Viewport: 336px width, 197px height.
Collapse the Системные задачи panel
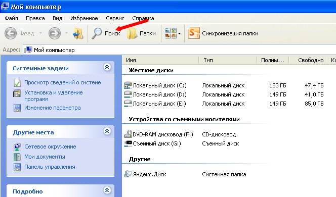(107, 67)
